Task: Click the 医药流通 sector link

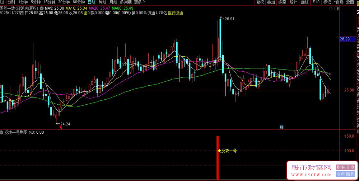Action: point(176,13)
